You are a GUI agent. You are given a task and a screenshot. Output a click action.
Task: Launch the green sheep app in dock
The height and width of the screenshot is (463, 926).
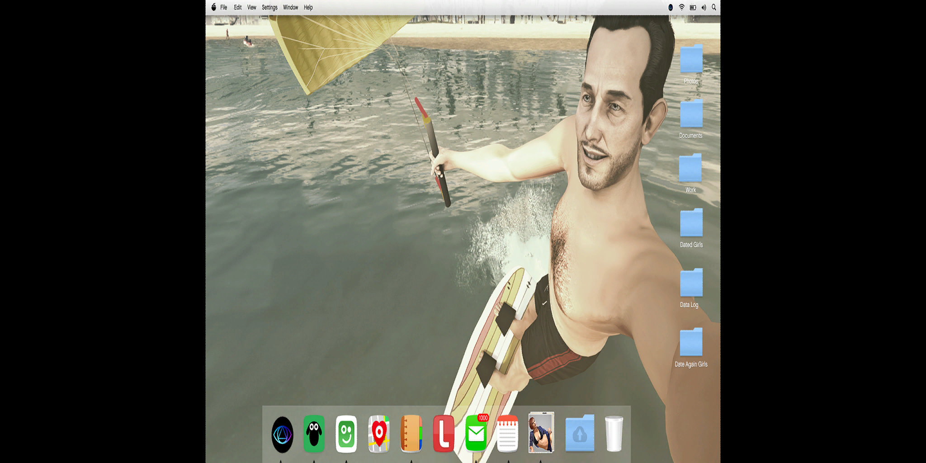(314, 434)
